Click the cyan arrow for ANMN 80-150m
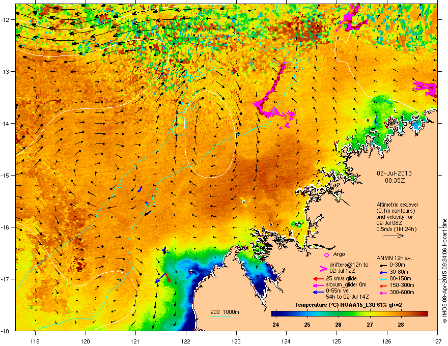This screenshot has width=448, height=346. click(x=382, y=279)
